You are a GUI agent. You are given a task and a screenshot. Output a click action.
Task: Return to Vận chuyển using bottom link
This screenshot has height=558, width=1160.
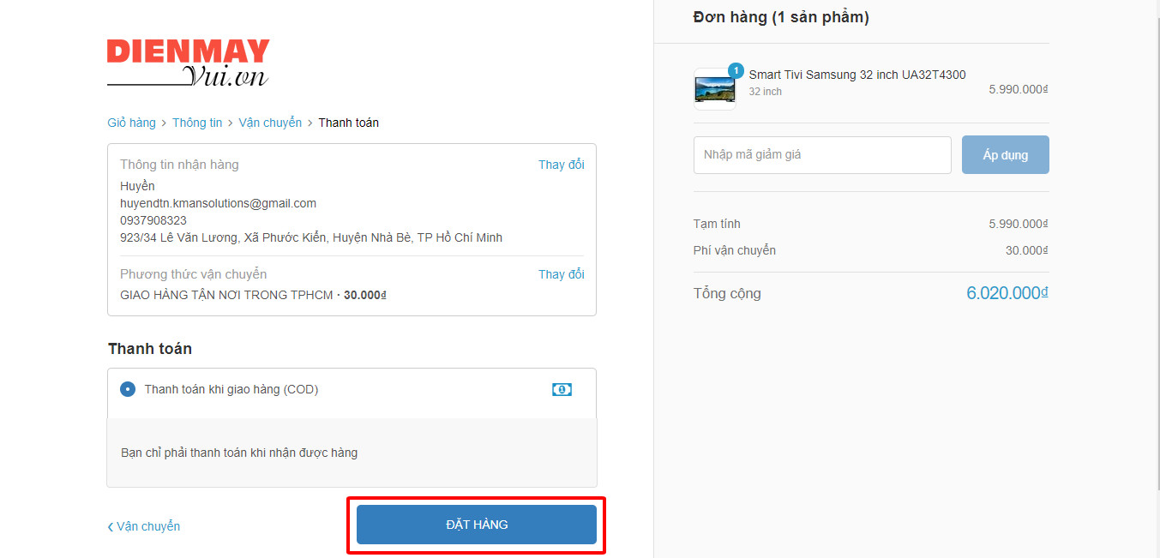tap(147, 526)
